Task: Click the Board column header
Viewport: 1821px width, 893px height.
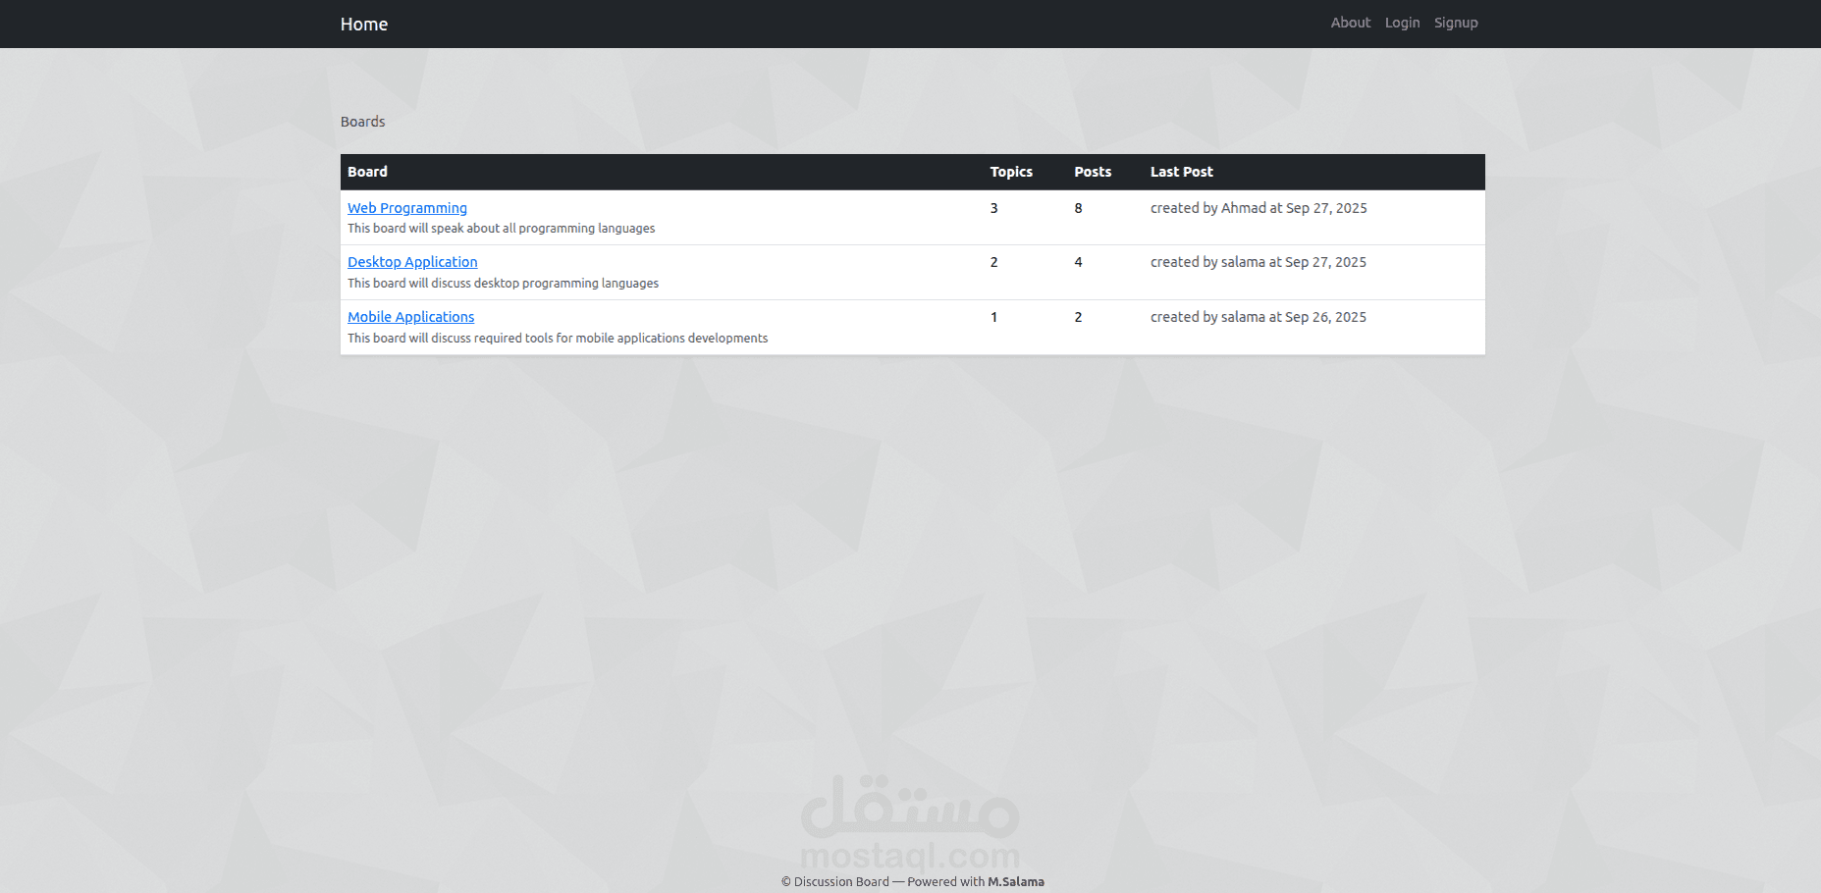Action: 367,172
